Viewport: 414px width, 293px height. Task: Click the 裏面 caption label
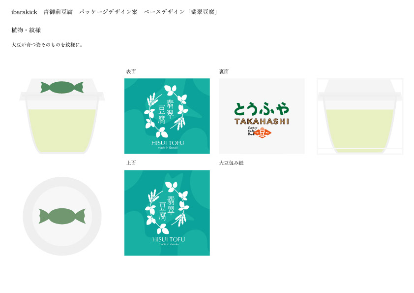[x=224, y=72]
